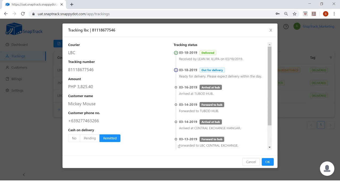Bookmark this page with the star icon

295,14
